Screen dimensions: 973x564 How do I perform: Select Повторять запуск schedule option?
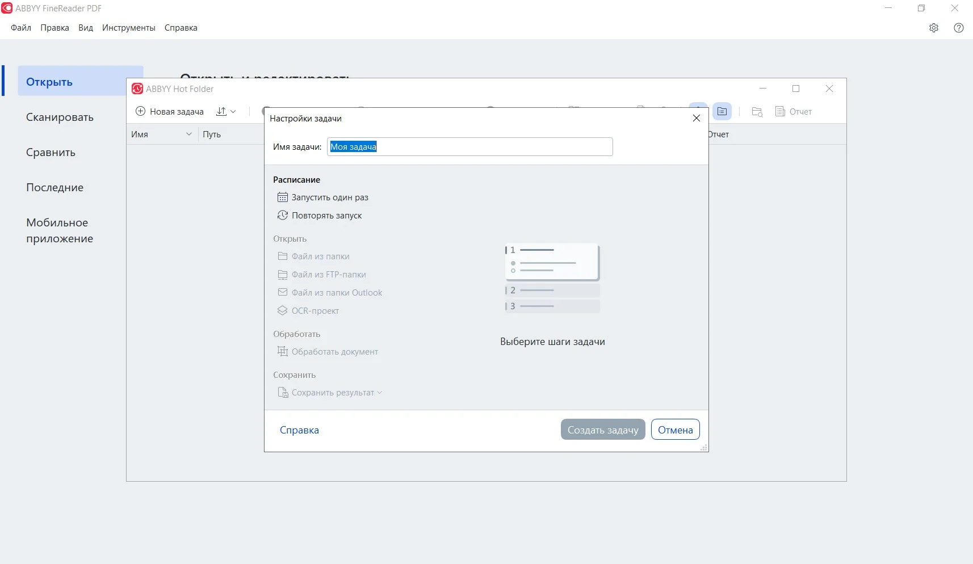[320, 216]
